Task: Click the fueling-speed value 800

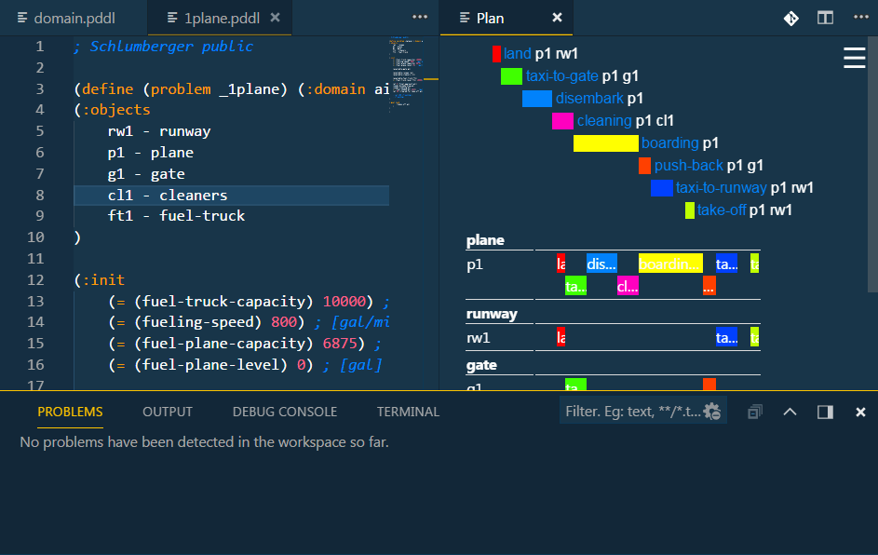Action: tap(283, 322)
